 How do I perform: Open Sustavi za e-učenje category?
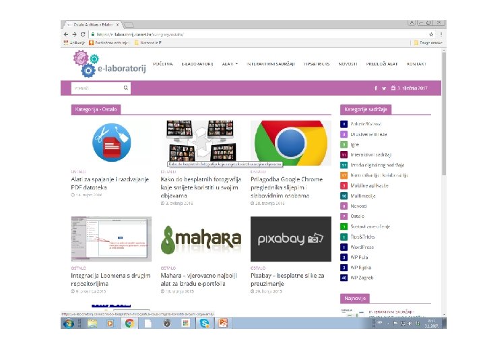(370, 226)
